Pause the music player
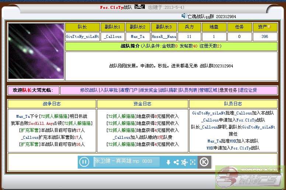The image size is (286, 190). 84,162
